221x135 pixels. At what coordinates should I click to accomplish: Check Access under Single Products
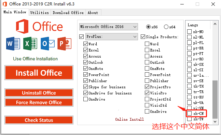147,56
